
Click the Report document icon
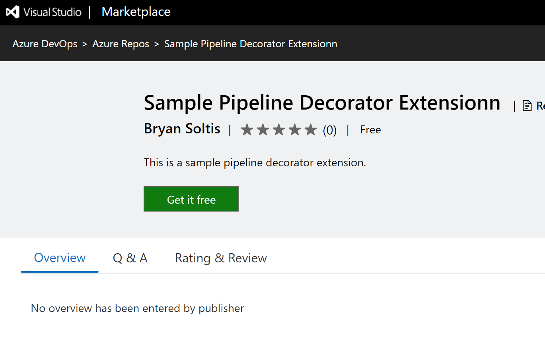pyautogui.click(x=527, y=105)
